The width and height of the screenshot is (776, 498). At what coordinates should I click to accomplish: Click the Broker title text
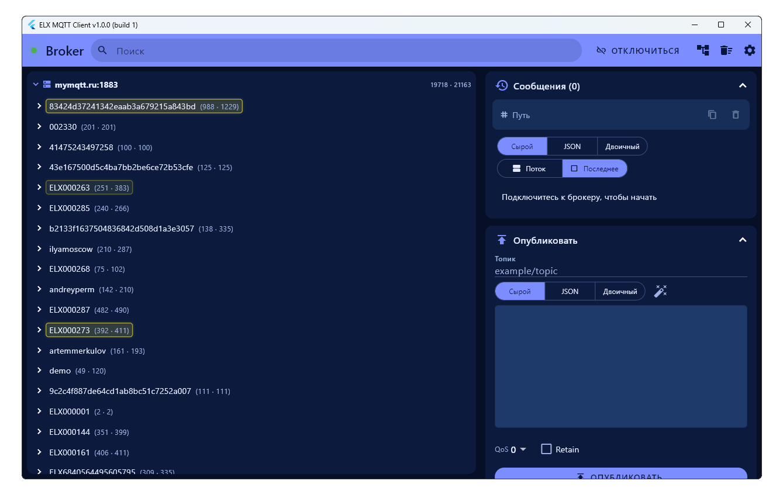click(65, 51)
